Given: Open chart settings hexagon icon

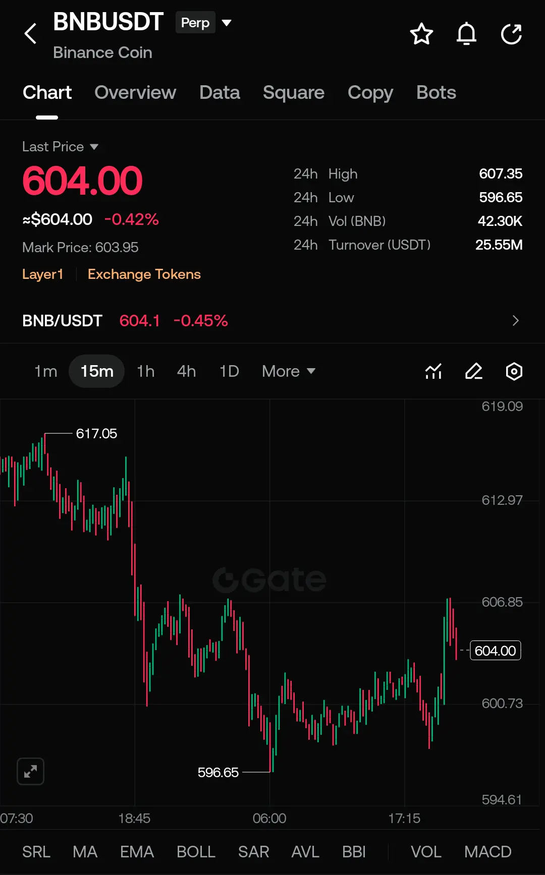Looking at the screenshot, I should tap(514, 372).
